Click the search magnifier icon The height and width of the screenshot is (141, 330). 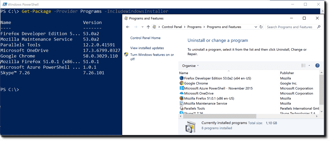318,27
